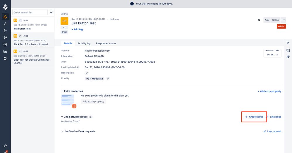
Task: Open the Opsgenie logo home icon
Action: (x=5, y=7)
